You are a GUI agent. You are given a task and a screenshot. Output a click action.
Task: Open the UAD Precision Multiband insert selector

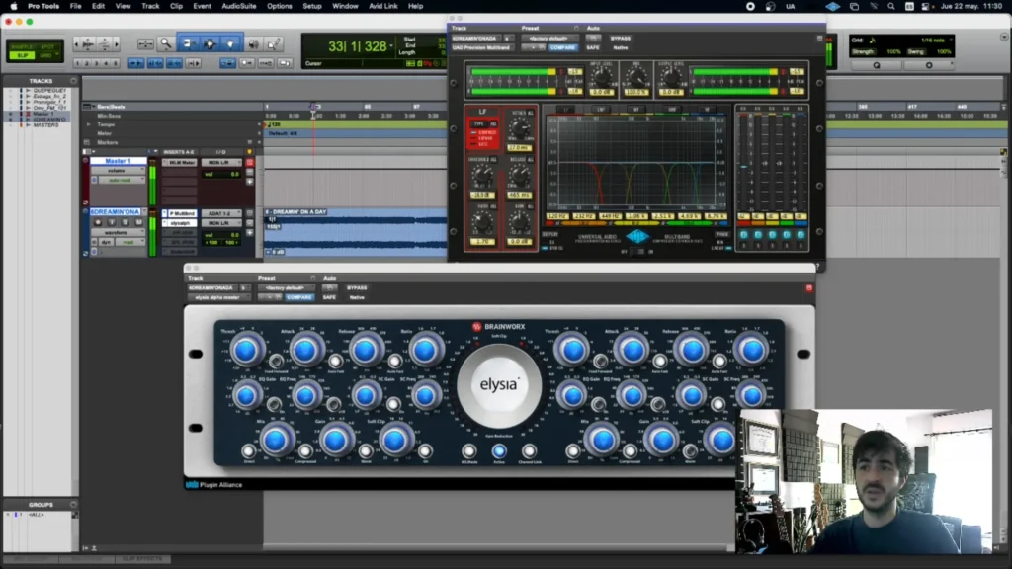481,47
